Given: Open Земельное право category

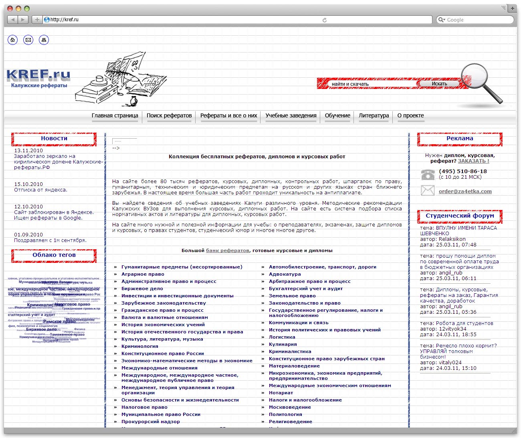Looking at the screenshot, I should tap(292, 296).
